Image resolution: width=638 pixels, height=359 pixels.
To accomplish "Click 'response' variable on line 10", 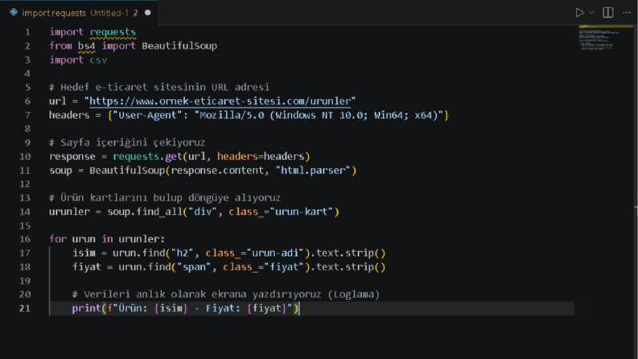I will [72, 156].
